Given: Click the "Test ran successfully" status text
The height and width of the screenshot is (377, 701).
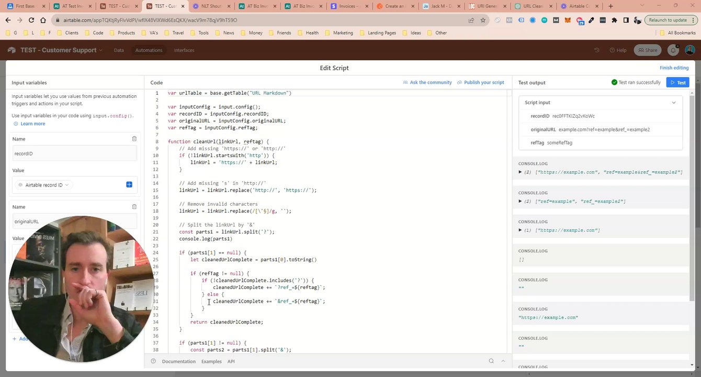Looking at the screenshot, I should coord(639,82).
